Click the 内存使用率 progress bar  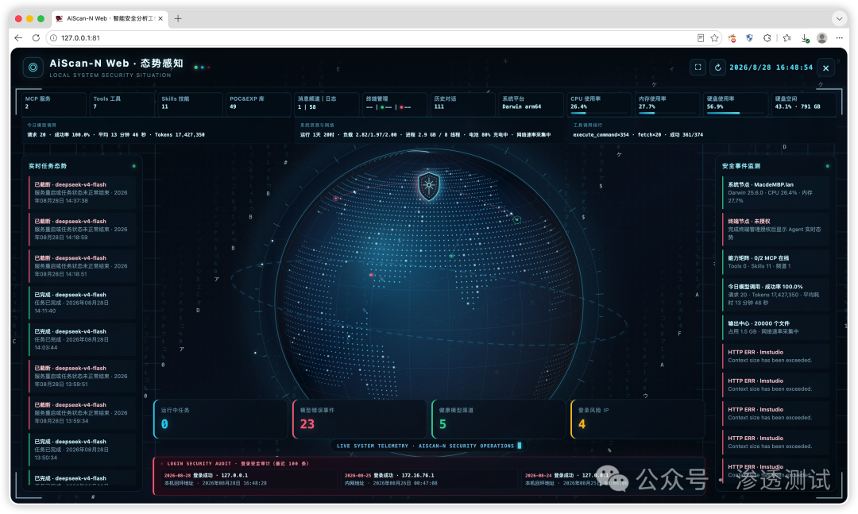(x=667, y=113)
